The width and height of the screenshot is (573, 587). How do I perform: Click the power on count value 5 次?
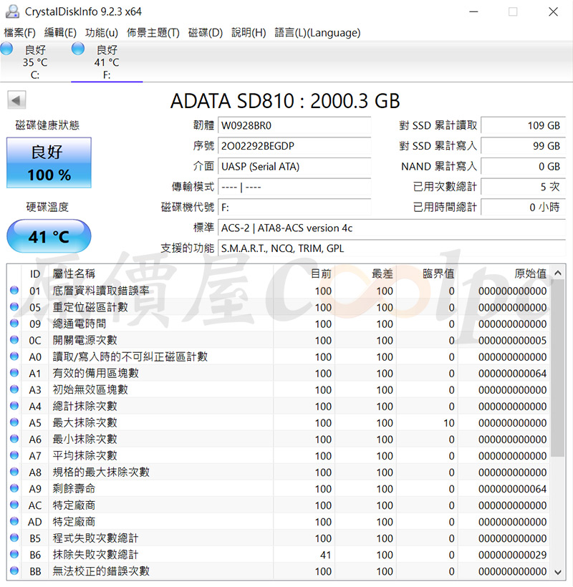[523, 186]
